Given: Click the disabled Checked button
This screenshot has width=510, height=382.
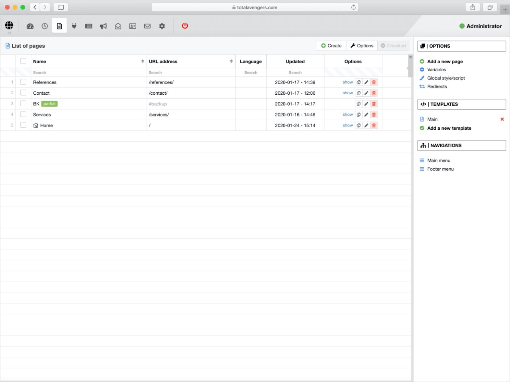Looking at the screenshot, I should pyautogui.click(x=393, y=46).
